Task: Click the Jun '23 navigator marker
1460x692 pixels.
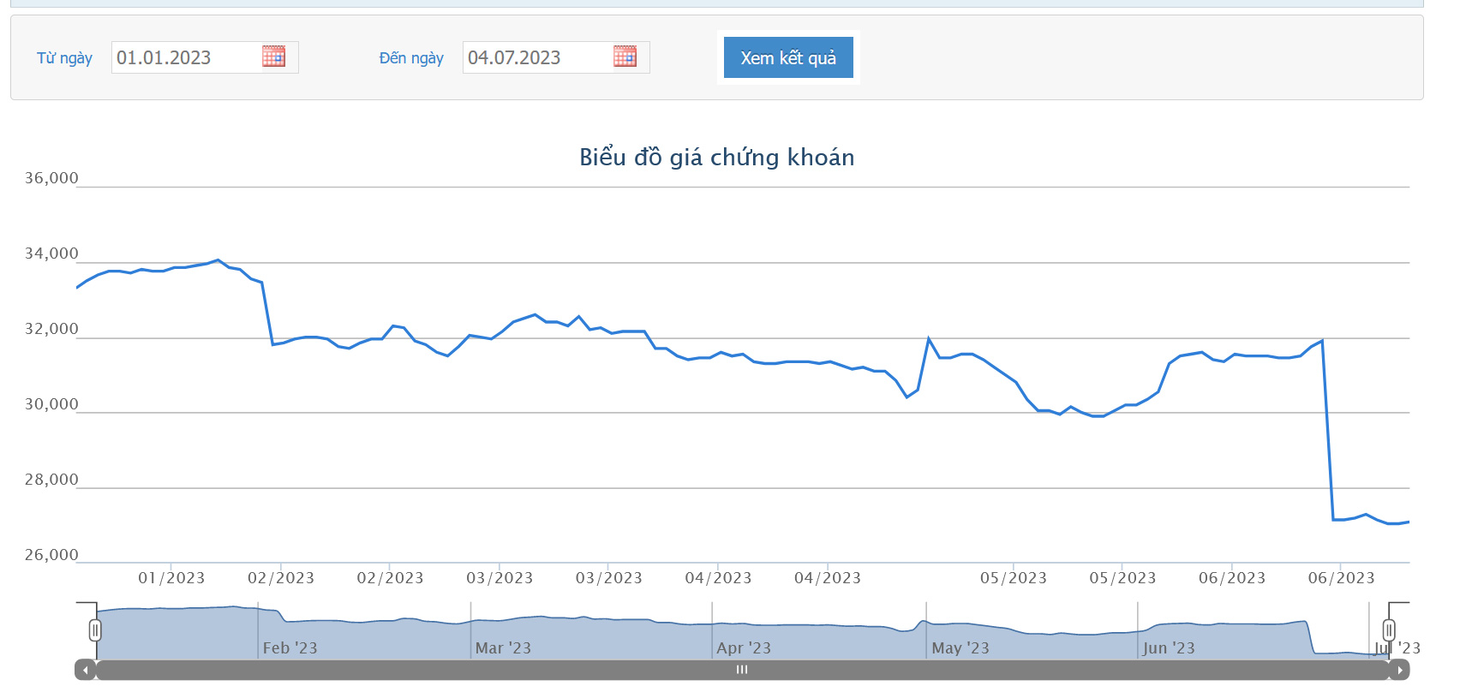Action: pyautogui.click(x=1169, y=648)
